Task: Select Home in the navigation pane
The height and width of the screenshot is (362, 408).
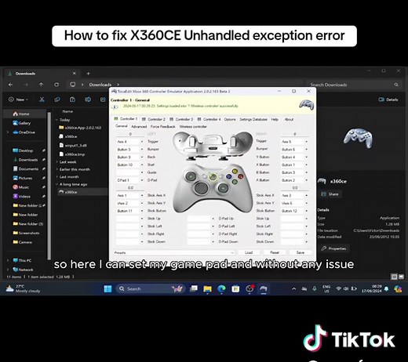Action: click(25, 114)
